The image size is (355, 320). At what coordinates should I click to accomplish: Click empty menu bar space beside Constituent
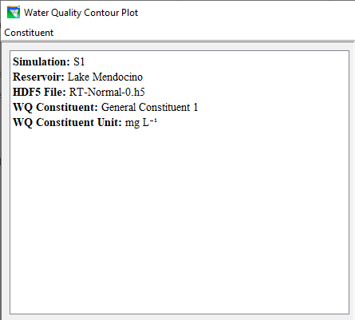coord(203,33)
